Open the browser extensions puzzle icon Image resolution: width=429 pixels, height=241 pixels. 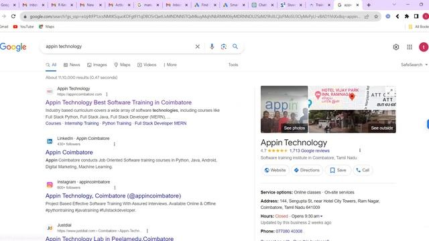pos(407,16)
